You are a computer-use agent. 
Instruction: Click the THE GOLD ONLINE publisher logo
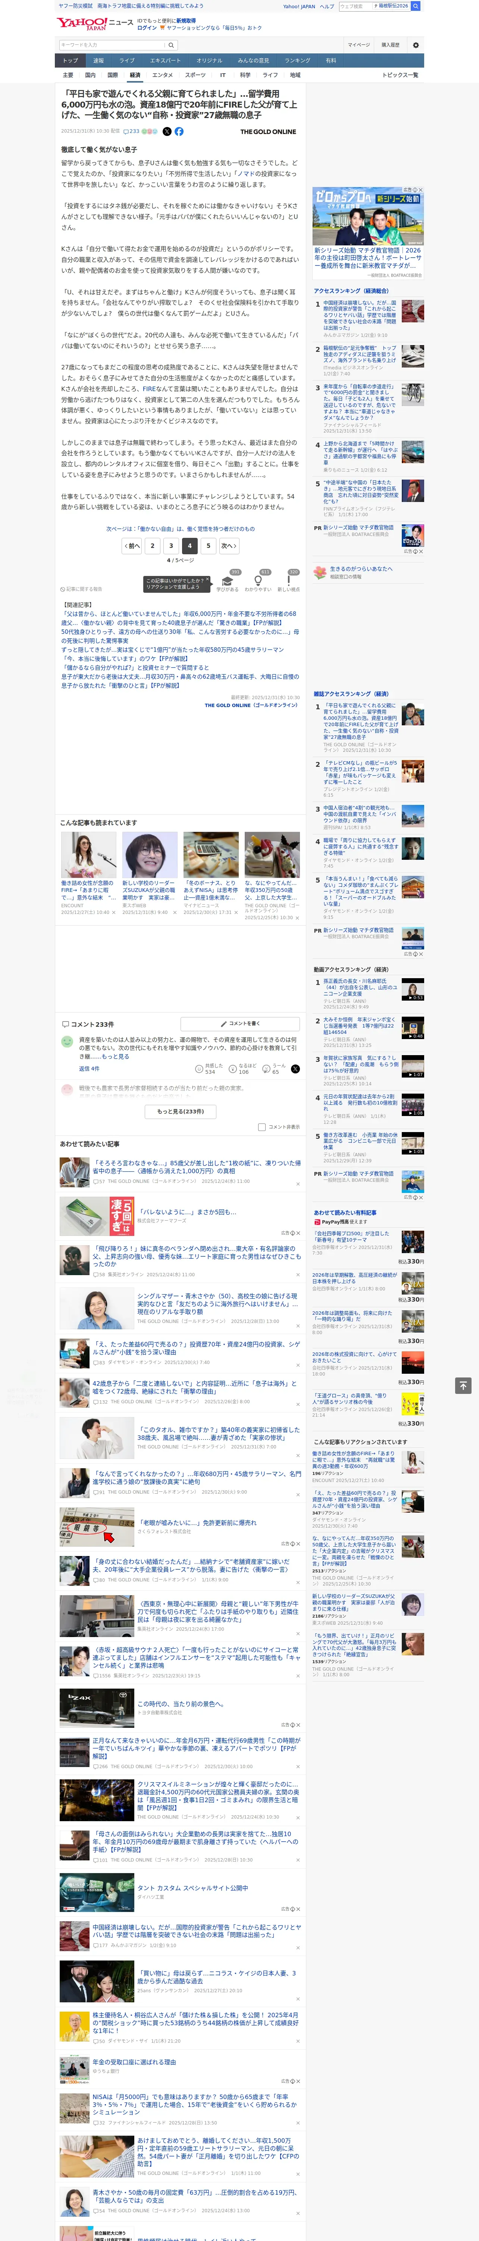[x=268, y=132]
